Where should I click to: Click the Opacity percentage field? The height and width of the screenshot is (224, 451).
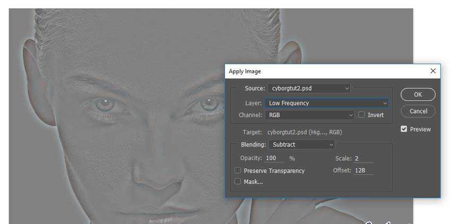(x=275, y=158)
